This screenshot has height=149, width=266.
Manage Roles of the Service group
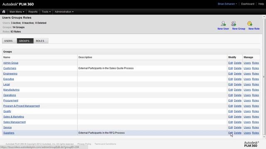point(255,127)
